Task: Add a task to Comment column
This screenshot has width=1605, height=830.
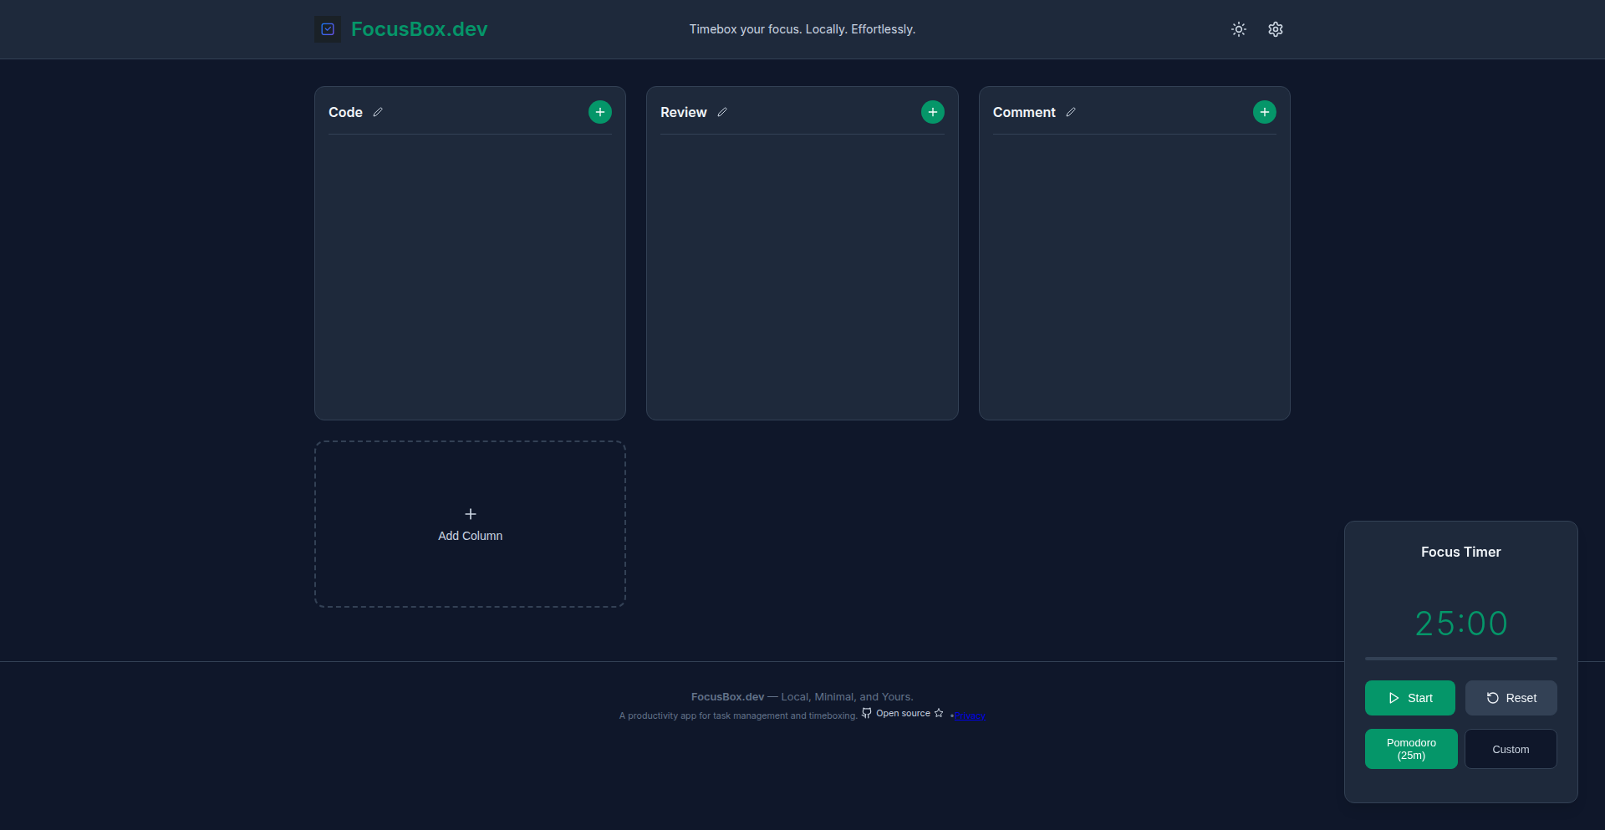Action: point(1264,112)
